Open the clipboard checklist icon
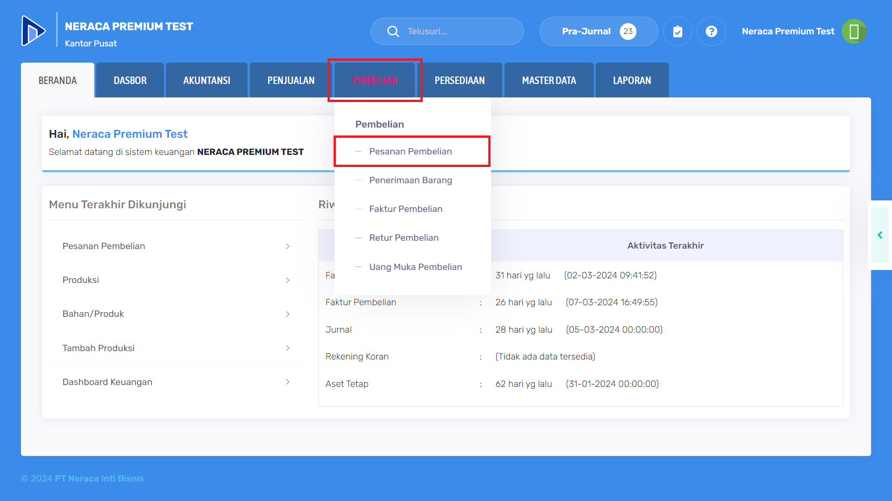 (677, 31)
